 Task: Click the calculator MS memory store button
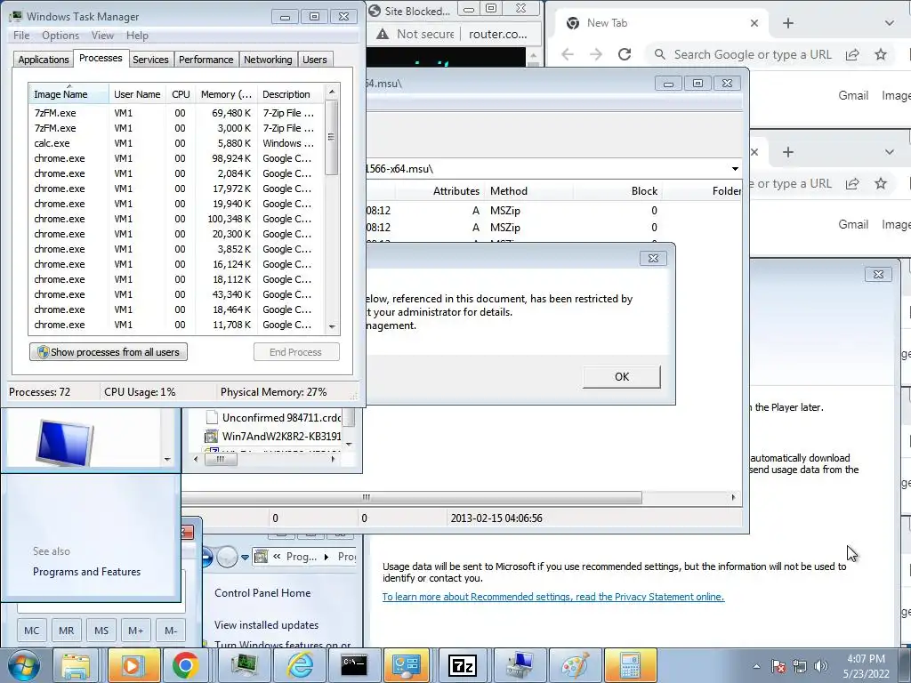101,631
